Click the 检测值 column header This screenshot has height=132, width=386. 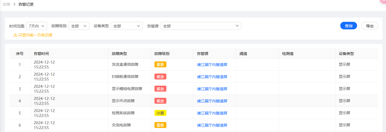307,54
